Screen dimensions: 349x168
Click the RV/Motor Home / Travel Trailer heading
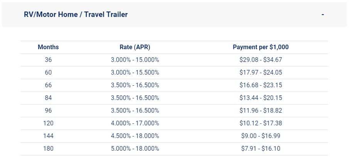coord(76,15)
